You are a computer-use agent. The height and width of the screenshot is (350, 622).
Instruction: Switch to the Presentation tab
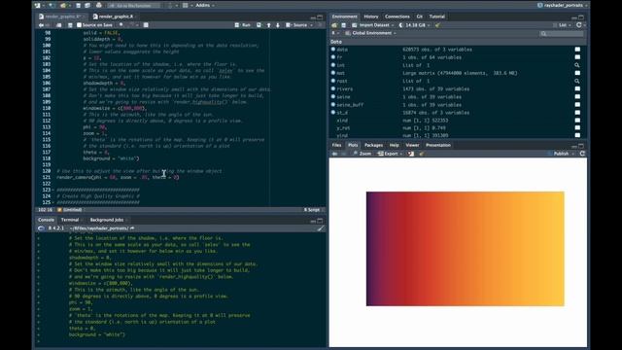[438, 145]
